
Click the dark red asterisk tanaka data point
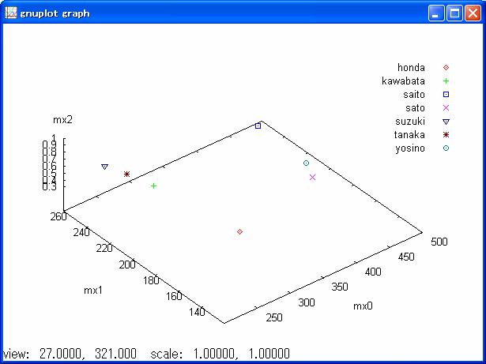126,174
